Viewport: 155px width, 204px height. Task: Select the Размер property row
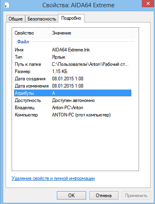point(72,71)
